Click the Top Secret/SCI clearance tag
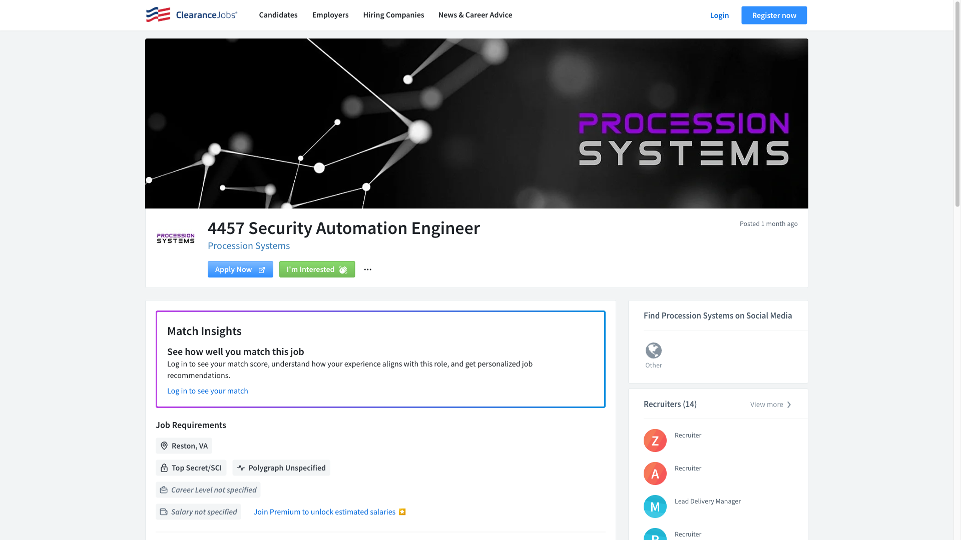961x540 pixels. tap(191, 468)
